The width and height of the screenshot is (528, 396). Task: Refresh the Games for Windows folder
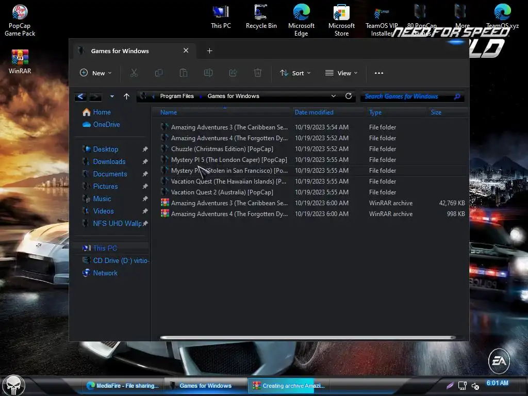click(x=349, y=96)
